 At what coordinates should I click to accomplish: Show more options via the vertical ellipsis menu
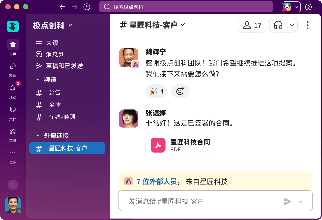pos(308,25)
